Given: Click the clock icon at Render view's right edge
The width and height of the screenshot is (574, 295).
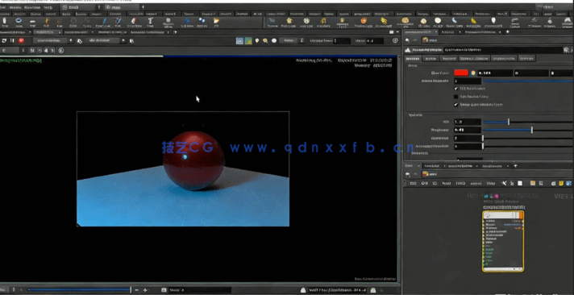Looking at the screenshot, I should tap(395, 40).
